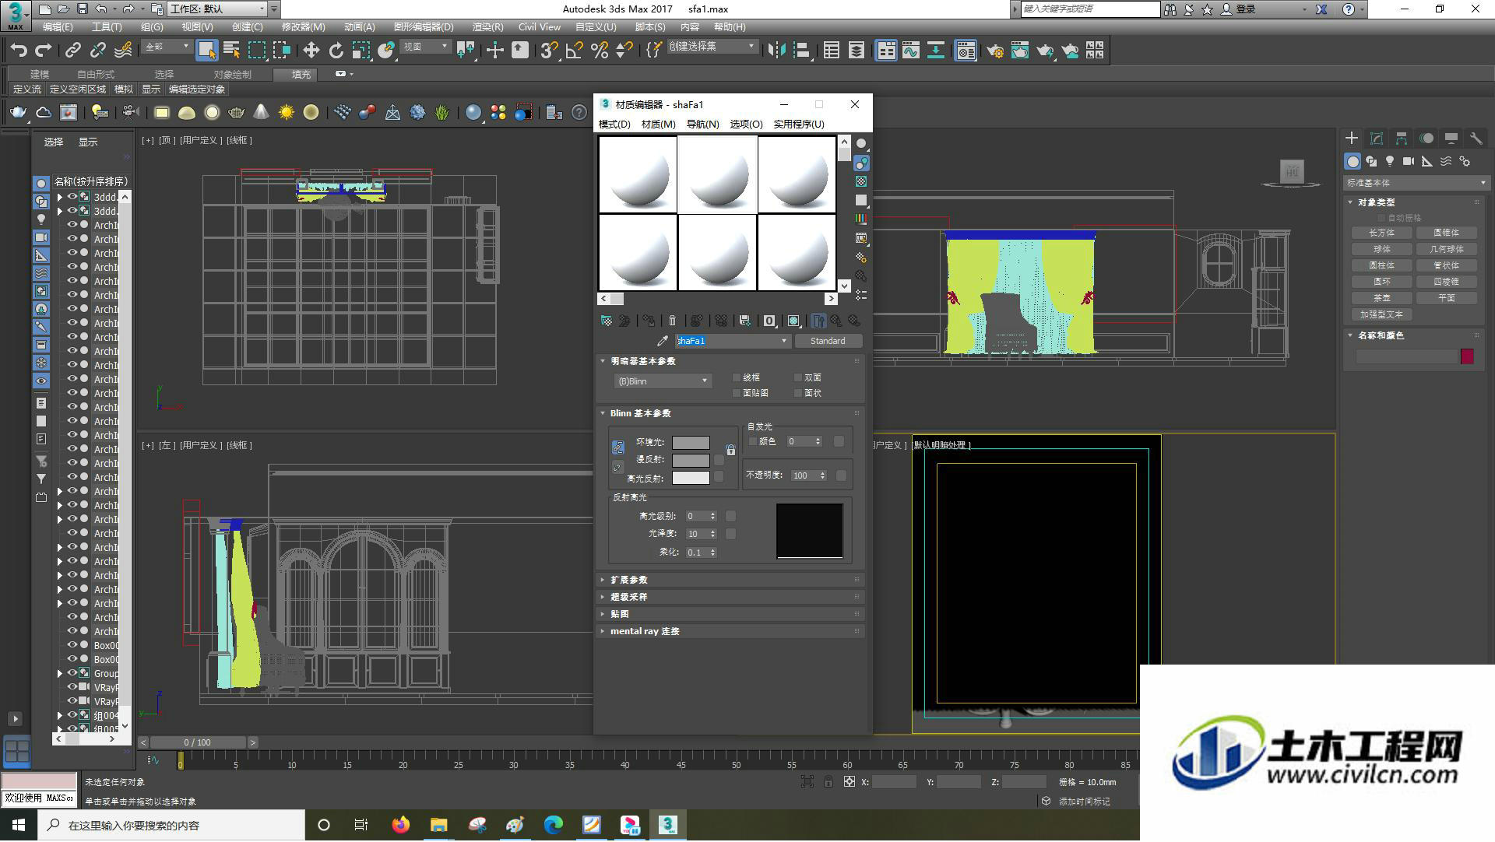The image size is (1495, 842).
Task: Open 标准基本体 primitives dropdown
Action: point(1416,183)
